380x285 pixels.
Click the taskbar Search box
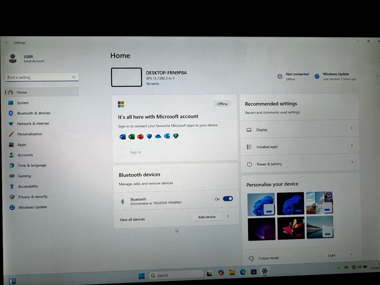pos(176,275)
